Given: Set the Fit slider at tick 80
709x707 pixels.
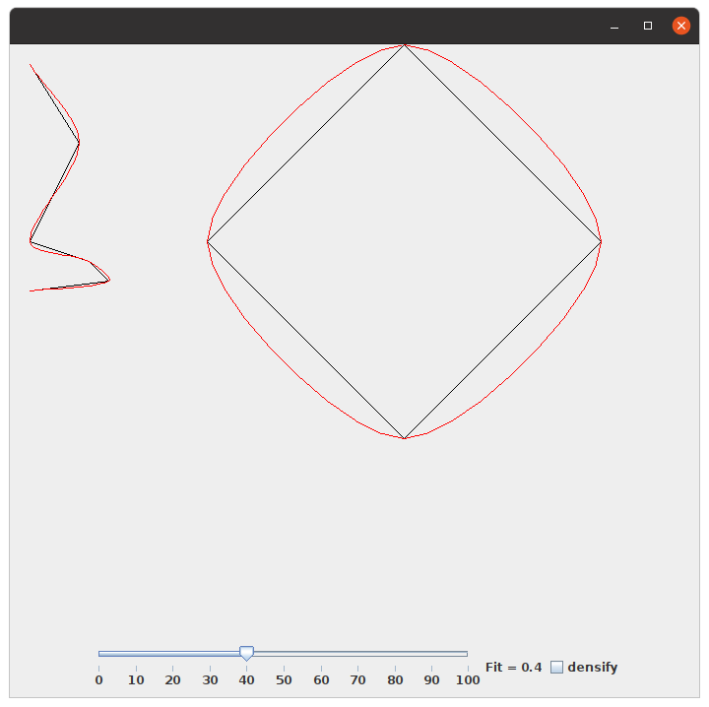Looking at the screenshot, I should (x=395, y=654).
